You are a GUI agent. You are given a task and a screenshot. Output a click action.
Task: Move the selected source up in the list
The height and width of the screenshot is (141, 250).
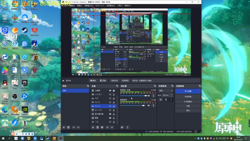(107, 128)
